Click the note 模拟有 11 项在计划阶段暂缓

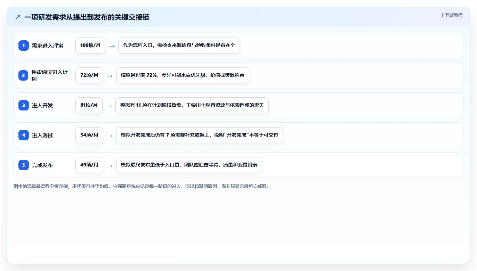[192, 105]
